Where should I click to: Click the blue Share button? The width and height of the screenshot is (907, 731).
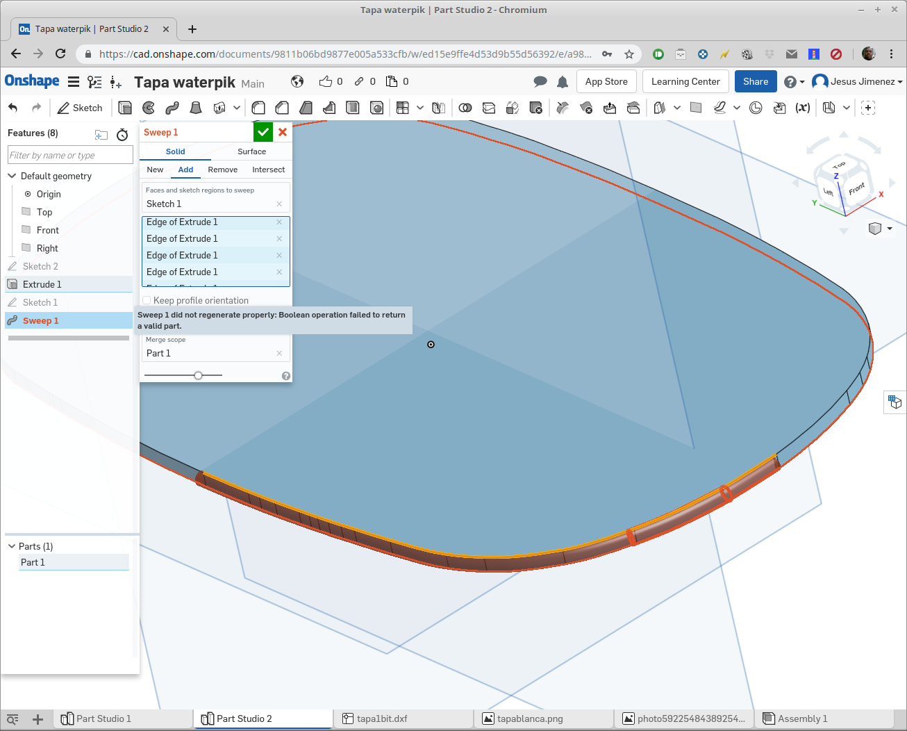tap(756, 81)
